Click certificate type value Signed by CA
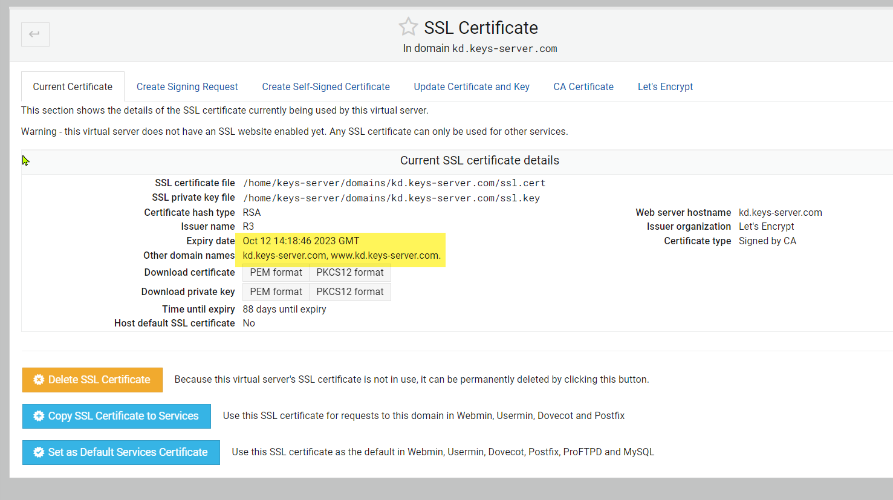 pyautogui.click(x=767, y=241)
